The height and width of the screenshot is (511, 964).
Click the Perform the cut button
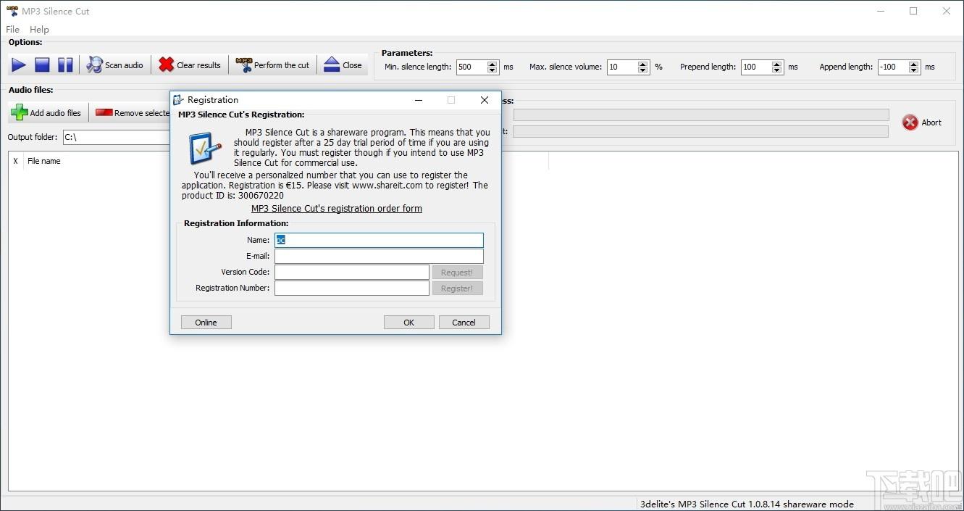pos(273,65)
